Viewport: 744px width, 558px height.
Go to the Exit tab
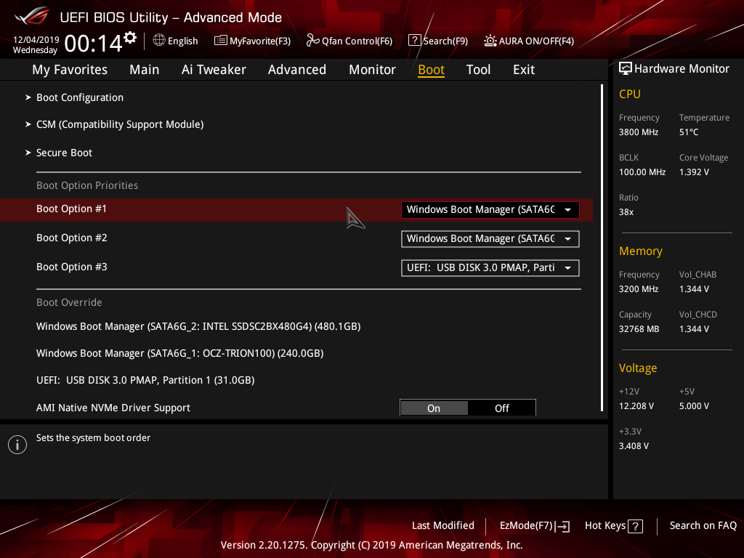pyautogui.click(x=524, y=70)
